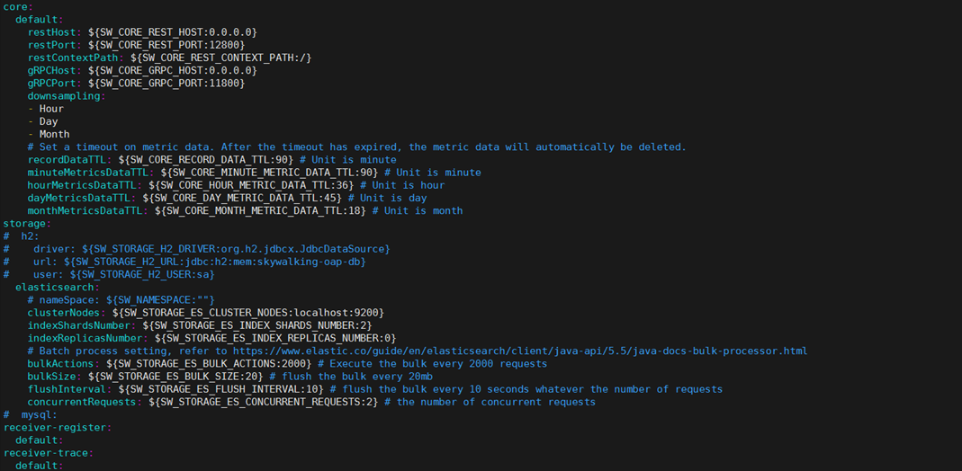The height and width of the screenshot is (471, 962).
Task: Click the hourMetricsDataTTL key
Action: pos(85,185)
